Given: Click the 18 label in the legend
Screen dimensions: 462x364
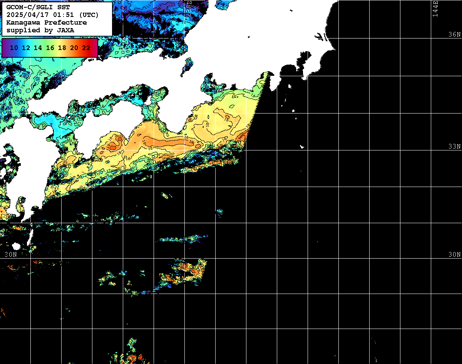Looking at the screenshot, I should click(62, 48).
